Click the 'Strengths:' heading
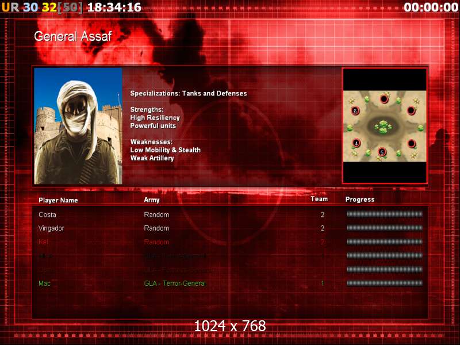 tap(147, 109)
